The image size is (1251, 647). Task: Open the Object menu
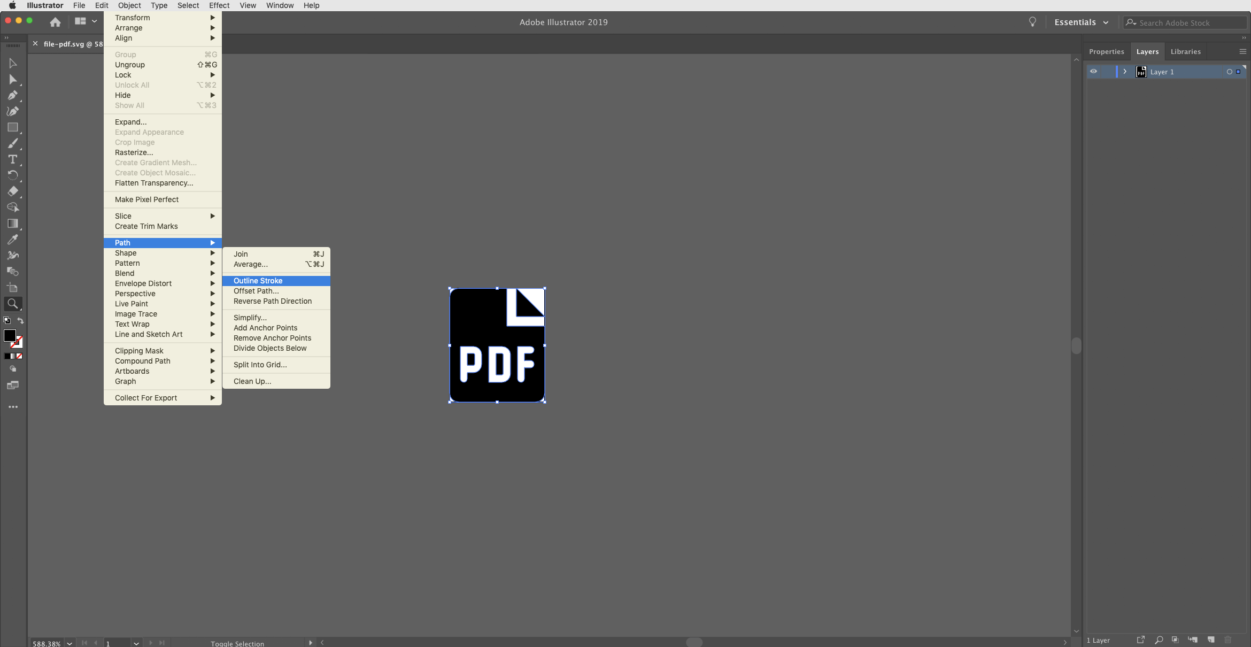pyautogui.click(x=129, y=6)
